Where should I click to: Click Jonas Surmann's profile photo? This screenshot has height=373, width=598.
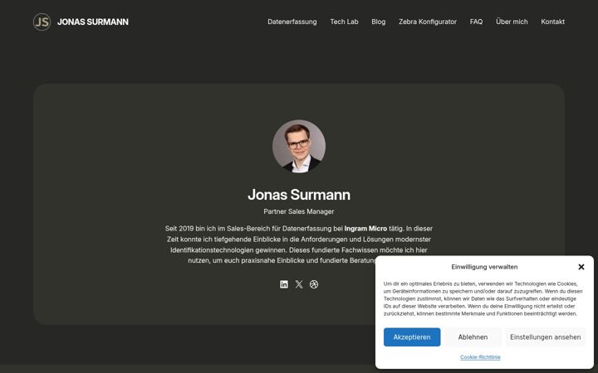point(299,146)
